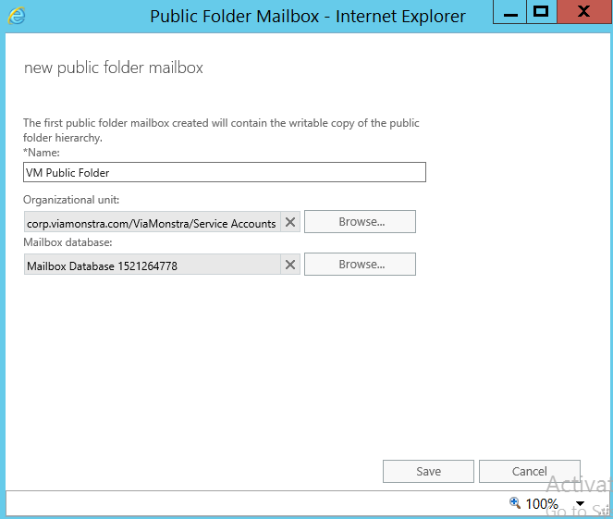Click the 100% zoom level text
This screenshot has width=613, height=519.
542,504
